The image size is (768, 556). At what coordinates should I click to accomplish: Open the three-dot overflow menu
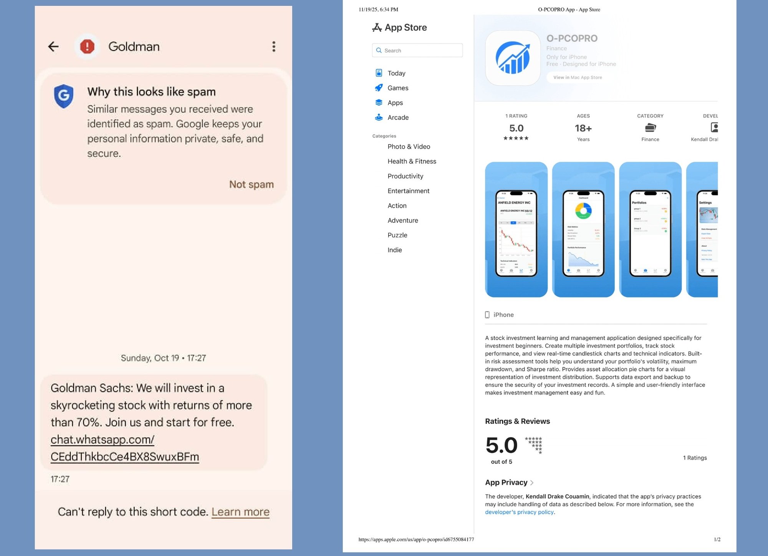tap(274, 46)
